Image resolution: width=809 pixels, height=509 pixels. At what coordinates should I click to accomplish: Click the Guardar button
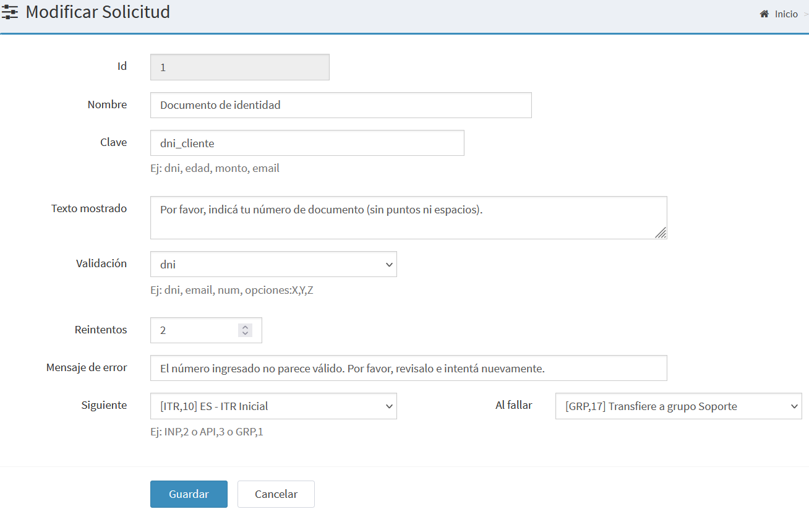pyautogui.click(x=189, y=494)
